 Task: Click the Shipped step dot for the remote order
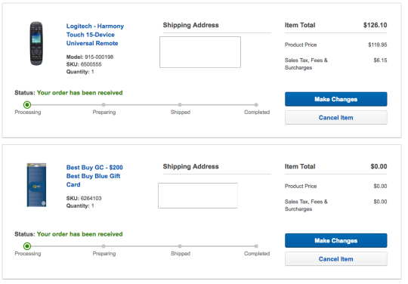click(x=180, y=105)
